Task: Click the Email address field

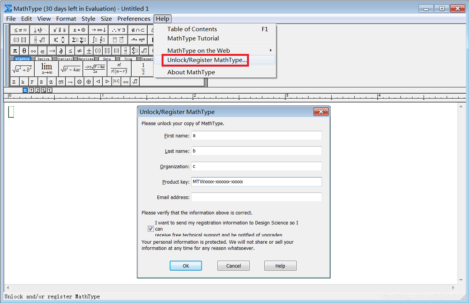Action: [257, 197]
